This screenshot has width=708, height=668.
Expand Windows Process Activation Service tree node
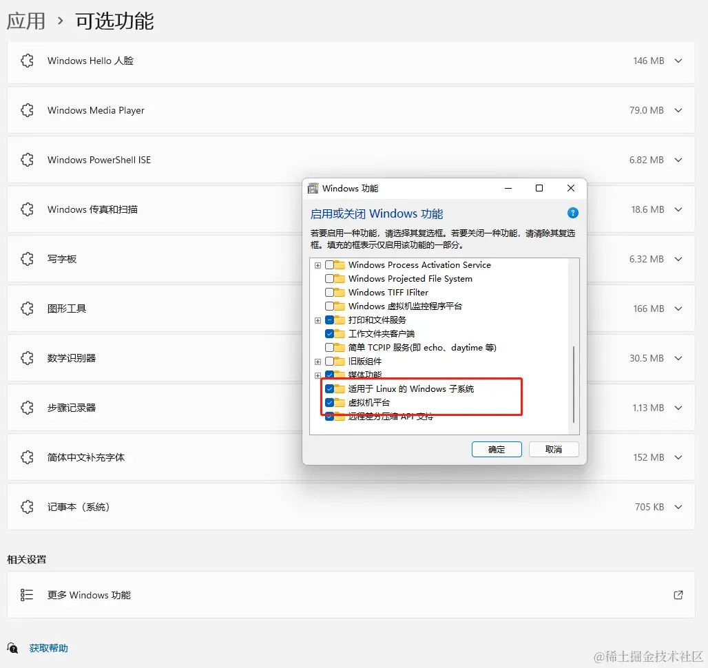[318, 265]
